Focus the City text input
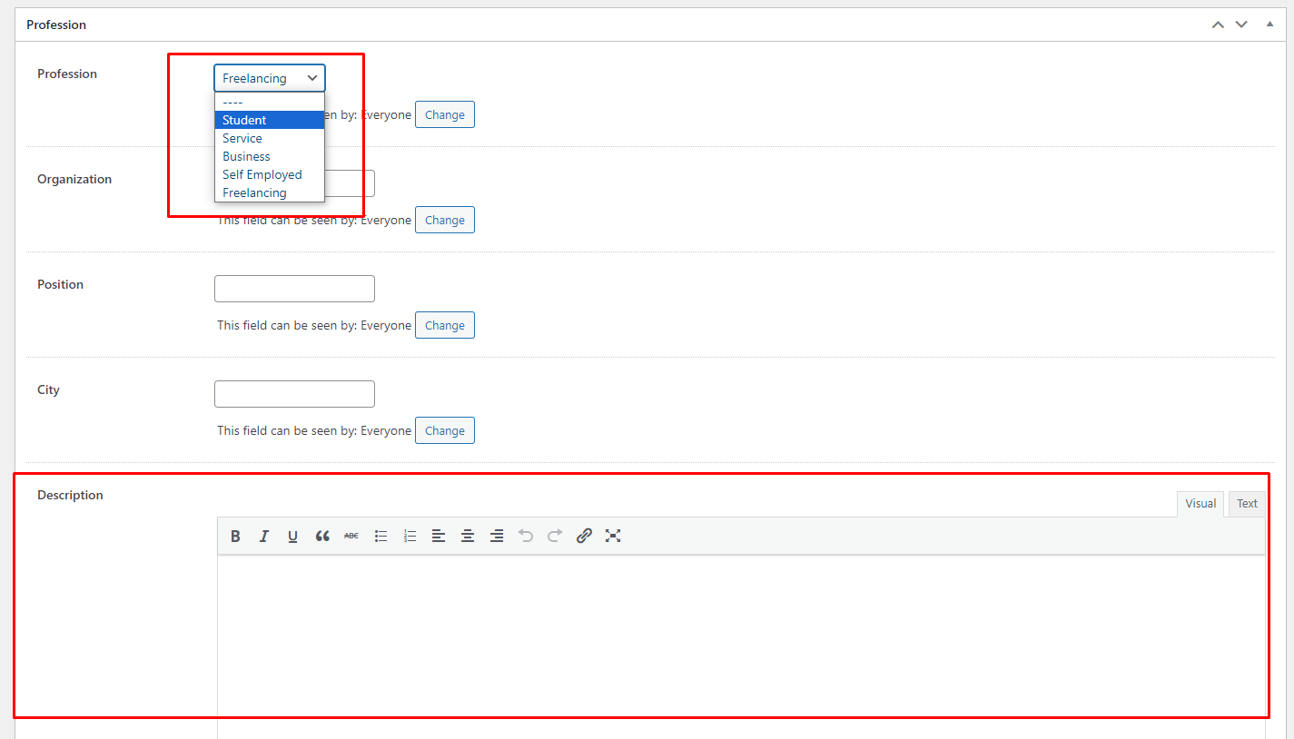 [x=294, y=394]
